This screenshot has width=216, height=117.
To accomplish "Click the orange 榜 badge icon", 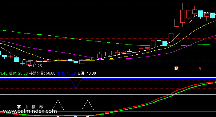I will [x=177, y=68].
